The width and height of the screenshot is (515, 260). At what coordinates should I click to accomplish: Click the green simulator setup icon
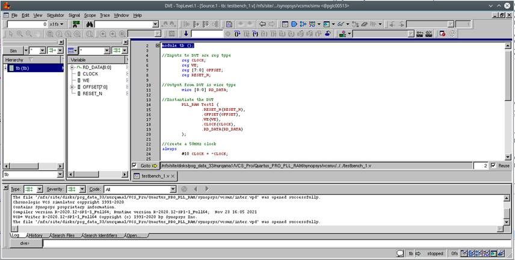(76, 24)
